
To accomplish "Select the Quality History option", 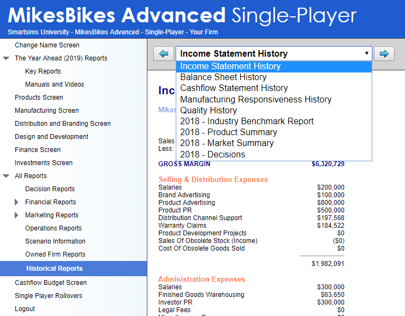I will 208,110.
